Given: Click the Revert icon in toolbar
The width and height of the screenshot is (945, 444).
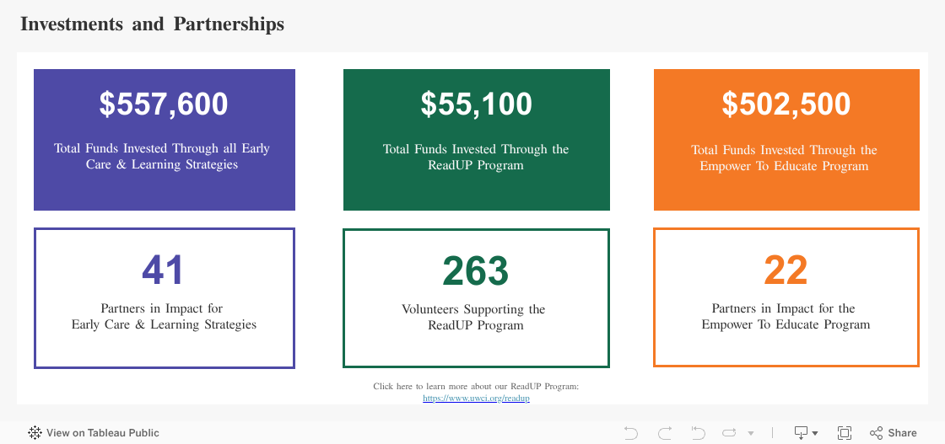Looking at the screenshot, I should (x=698, y=433).
